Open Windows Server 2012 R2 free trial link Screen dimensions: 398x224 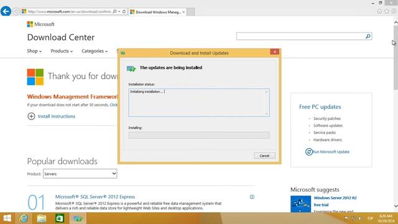(x=335, y=201)
